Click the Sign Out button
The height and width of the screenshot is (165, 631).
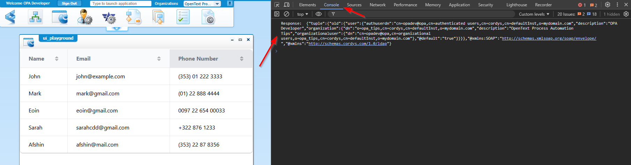click(x=69, y=3)
